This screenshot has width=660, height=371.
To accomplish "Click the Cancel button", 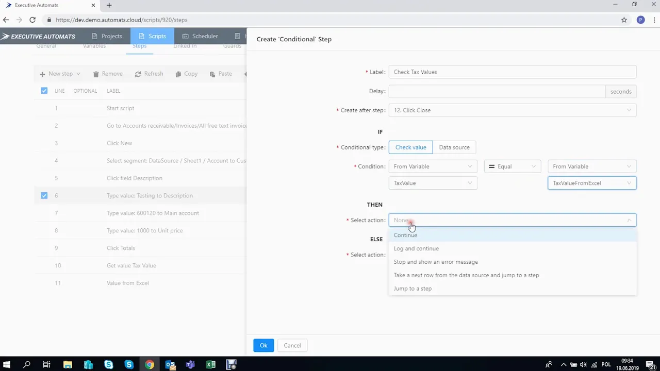I will point(292,345).
